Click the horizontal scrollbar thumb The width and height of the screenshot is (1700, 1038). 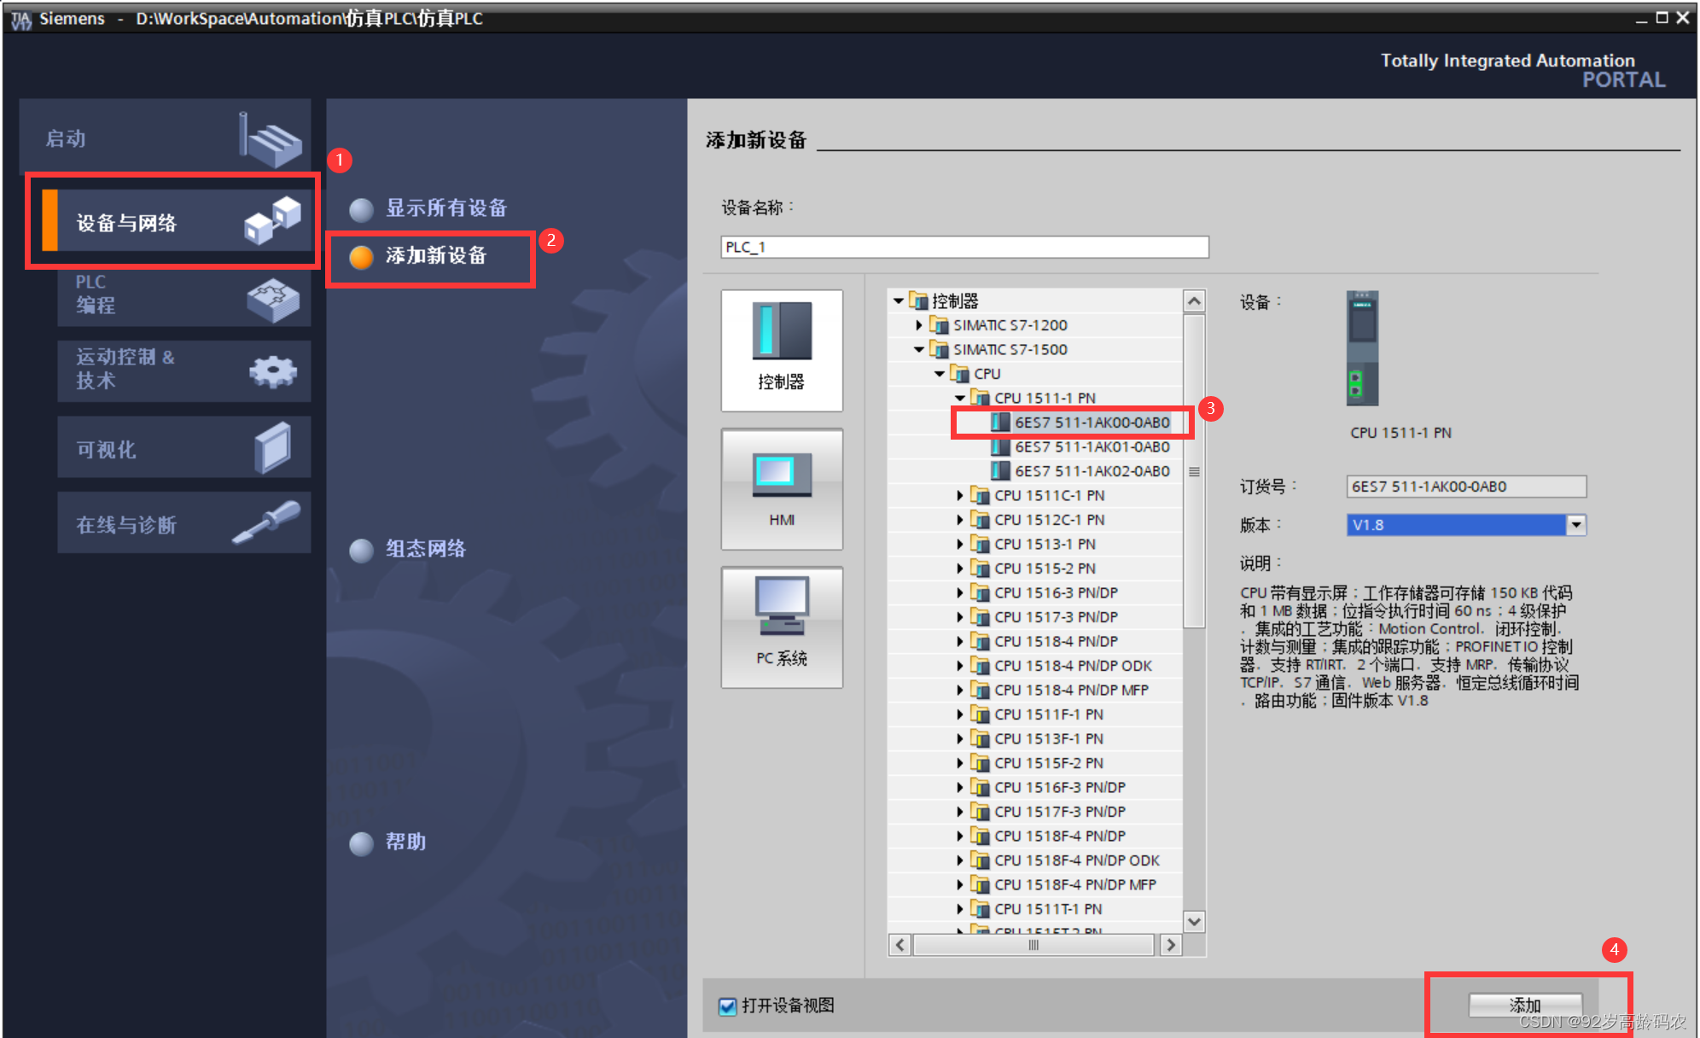pyautogui.click(x=1034, y=945)
